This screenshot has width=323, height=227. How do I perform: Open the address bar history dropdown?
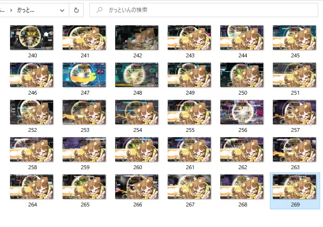click(62, 11)
